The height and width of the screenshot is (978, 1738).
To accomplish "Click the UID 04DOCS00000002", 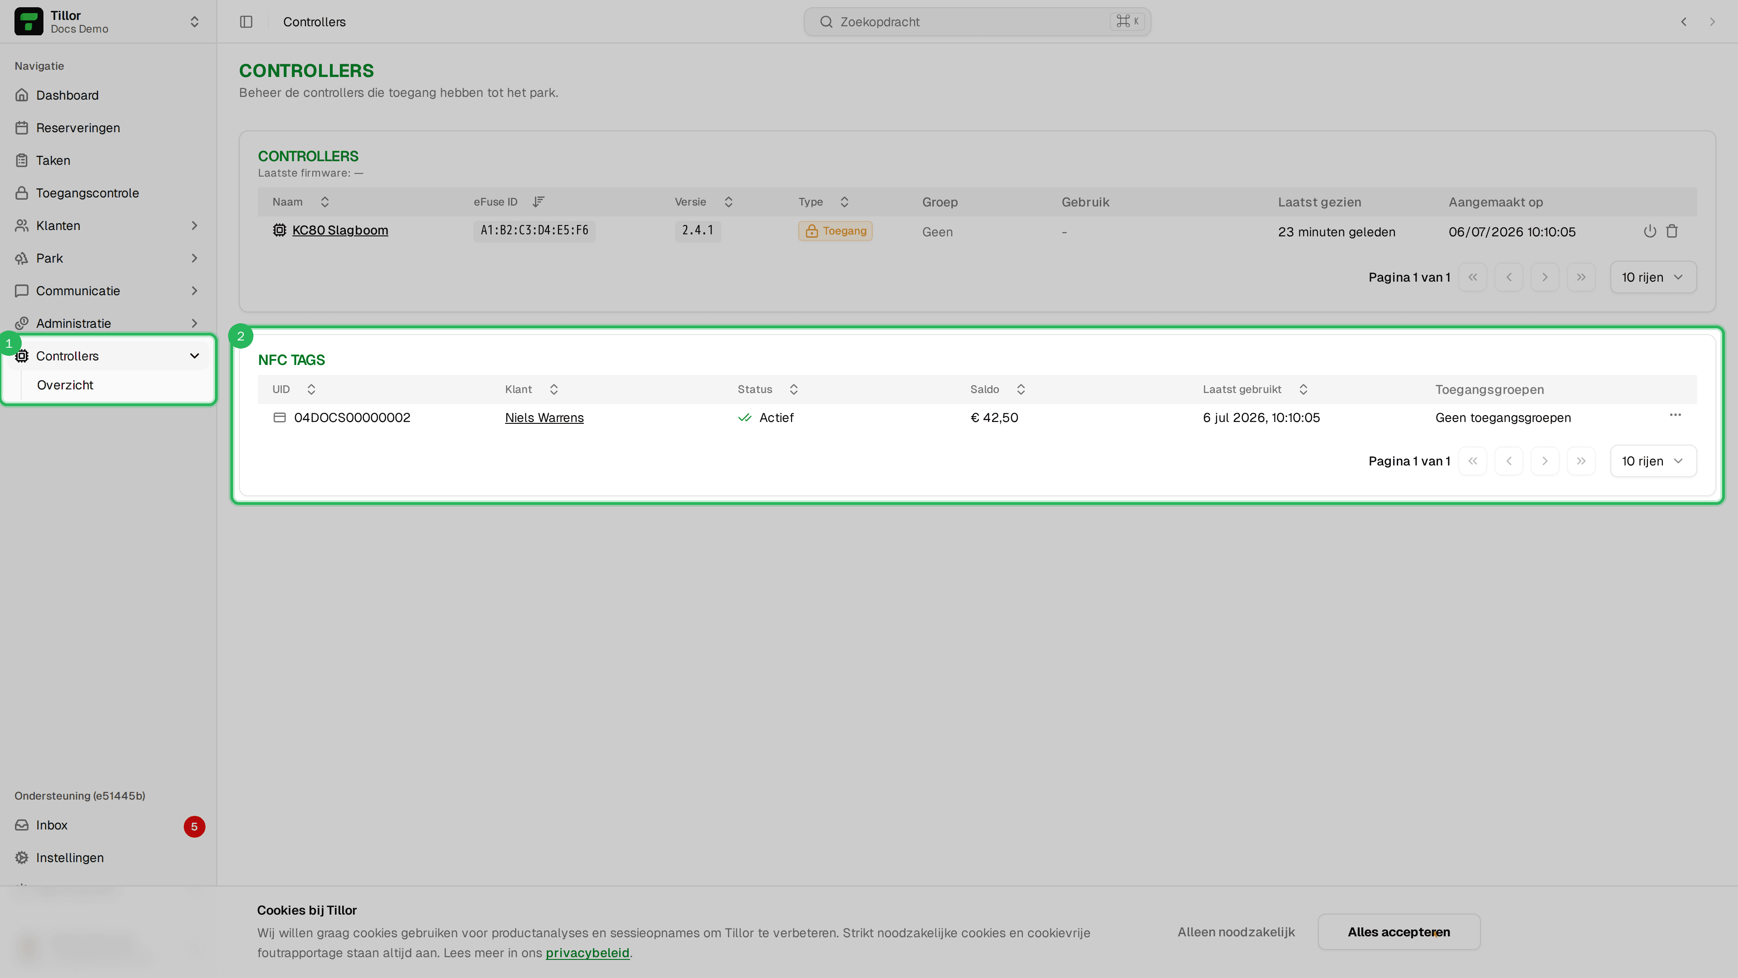I will point(352,418).
